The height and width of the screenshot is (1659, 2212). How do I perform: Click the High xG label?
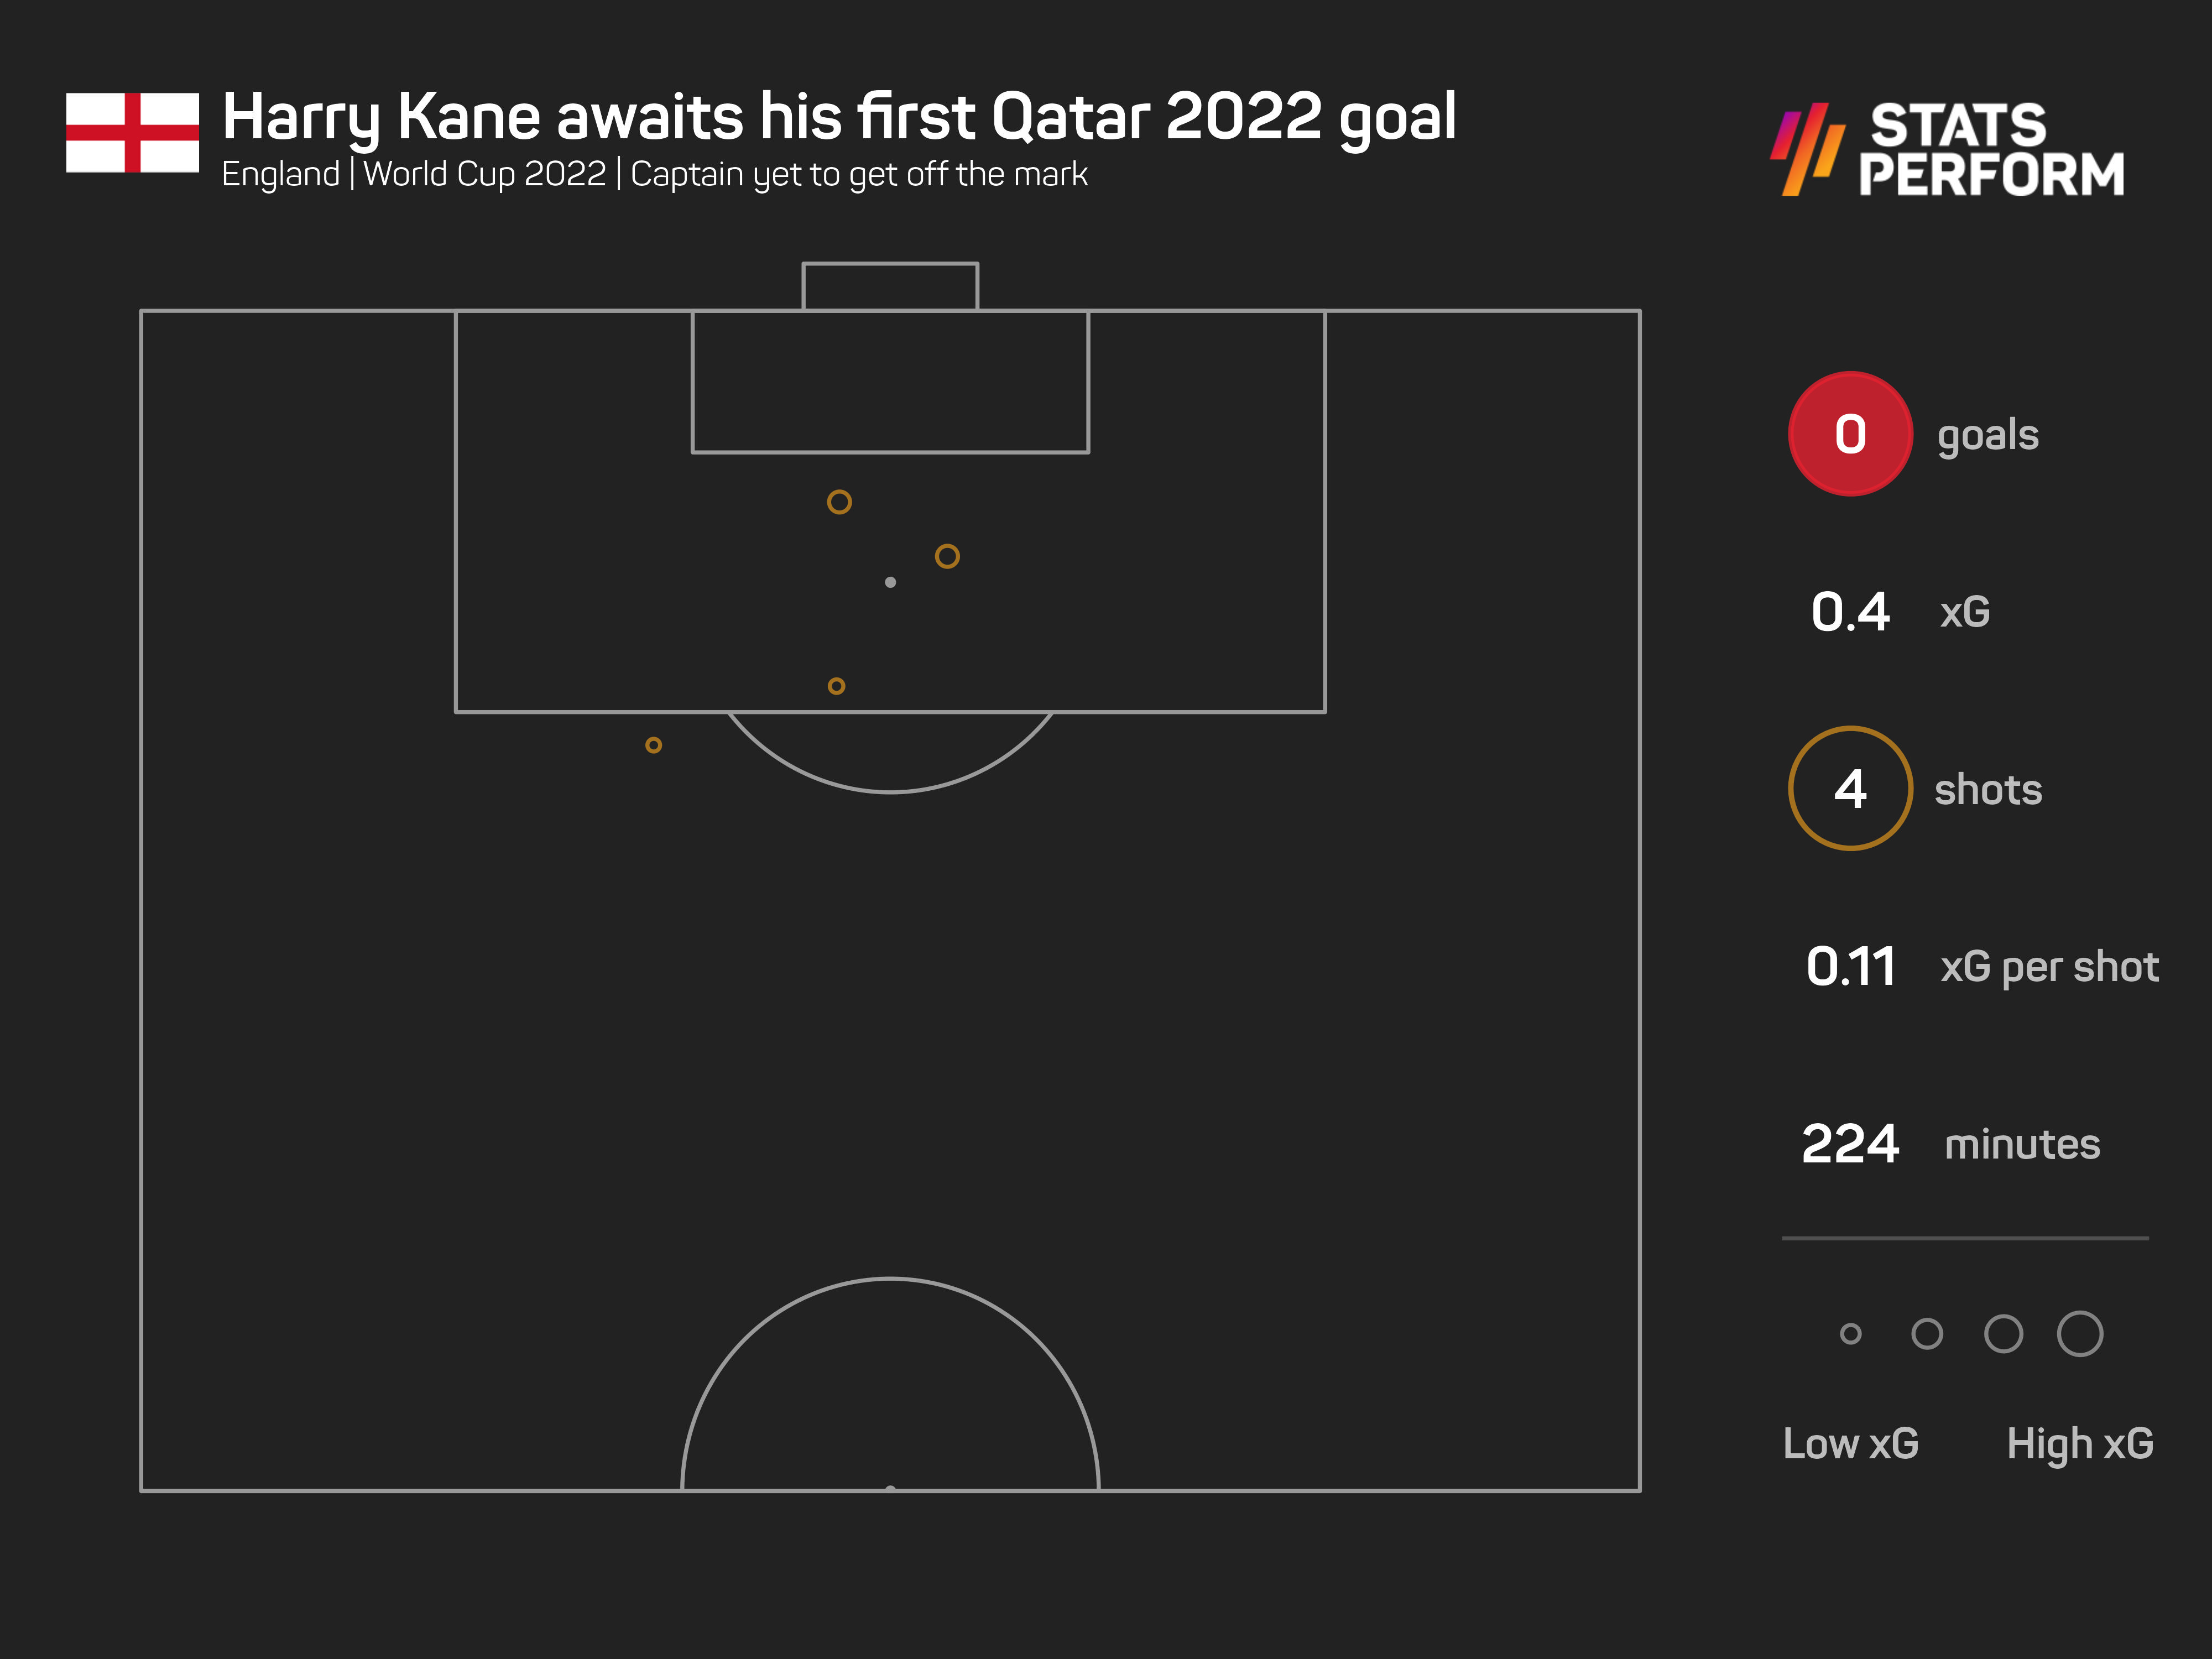tap(2080, 1444)
